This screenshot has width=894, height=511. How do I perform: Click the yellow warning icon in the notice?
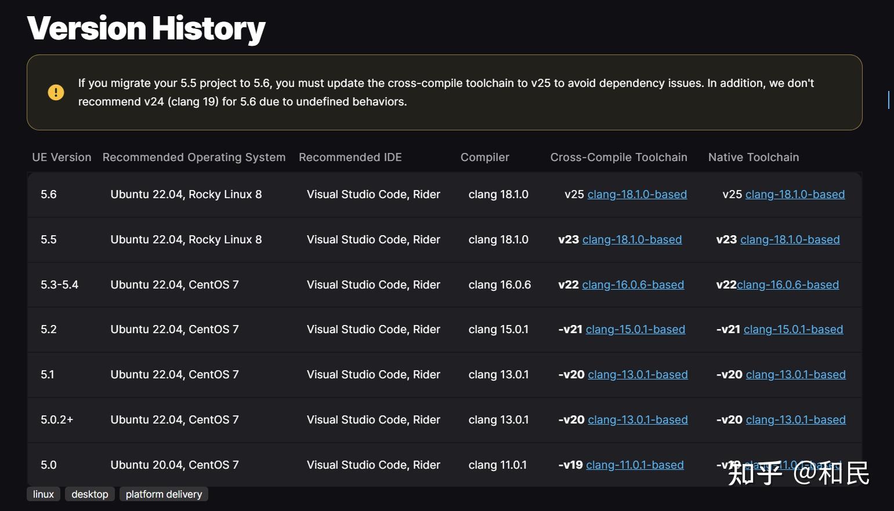pos(56,92)
